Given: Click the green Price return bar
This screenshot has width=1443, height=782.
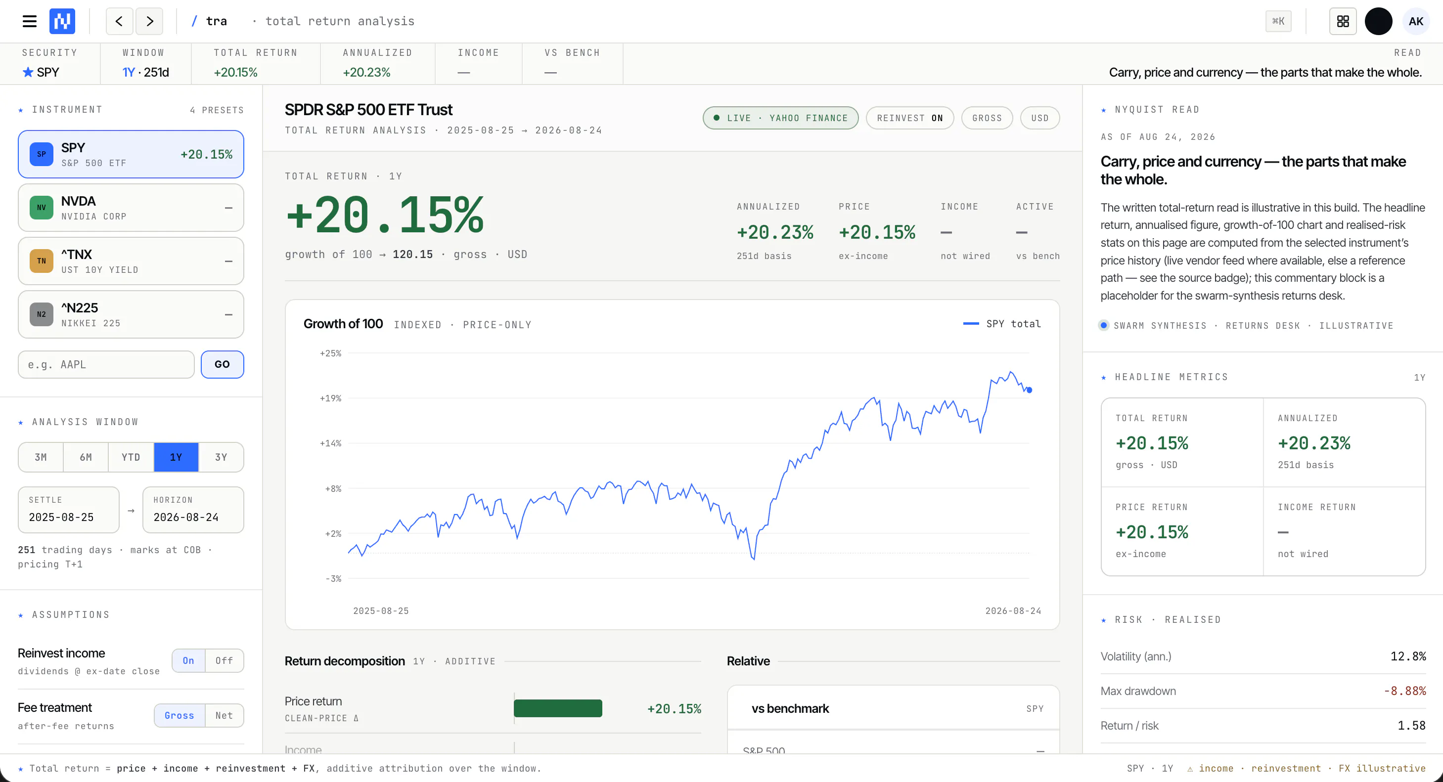Looking at the screenshot, I should tap(558, 709).
